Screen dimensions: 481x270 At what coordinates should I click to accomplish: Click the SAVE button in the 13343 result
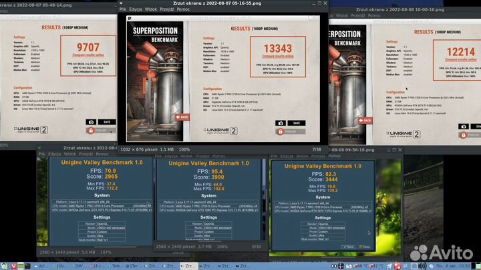[x=297, y=123]
